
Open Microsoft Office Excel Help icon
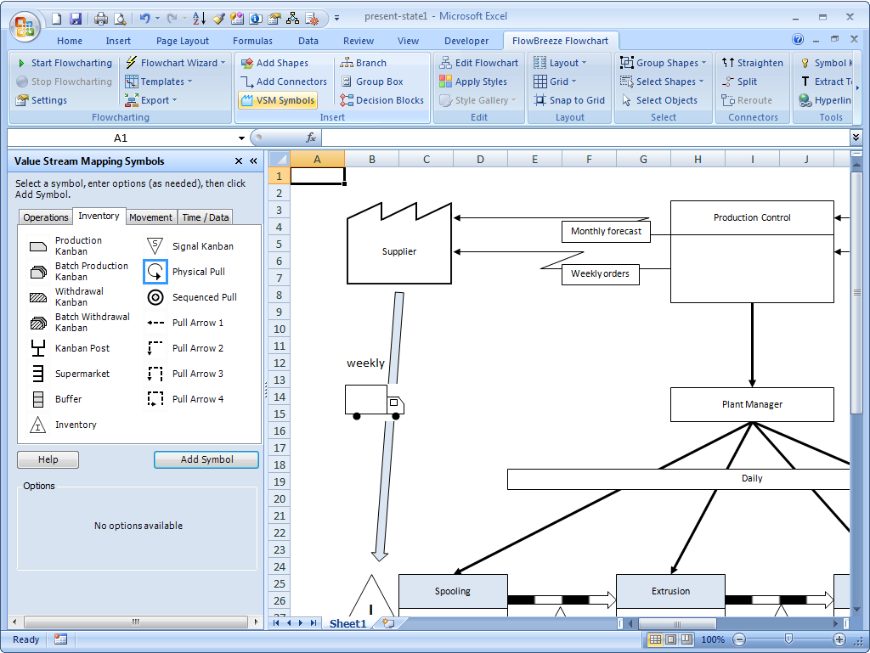798,39
